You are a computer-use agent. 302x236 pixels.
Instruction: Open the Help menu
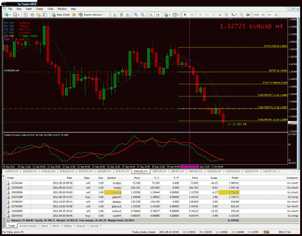(73, 9)
